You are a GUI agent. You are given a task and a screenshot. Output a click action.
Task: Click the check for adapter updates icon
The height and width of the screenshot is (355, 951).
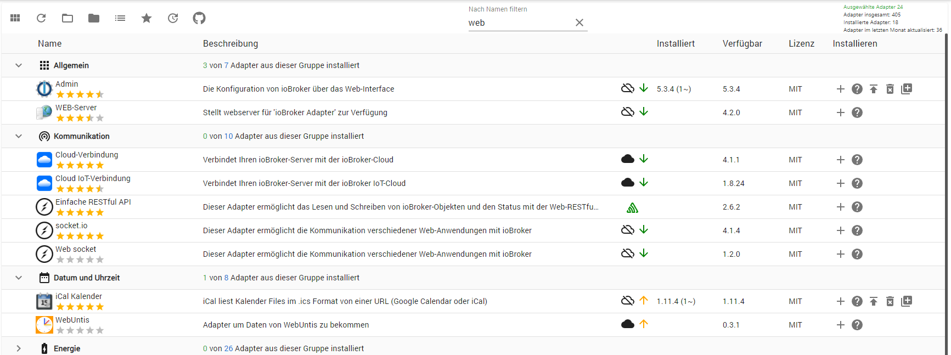tap(173, 18)
